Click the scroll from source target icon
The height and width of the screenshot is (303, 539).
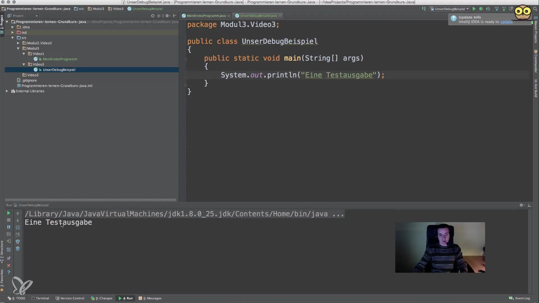[153, 16]
